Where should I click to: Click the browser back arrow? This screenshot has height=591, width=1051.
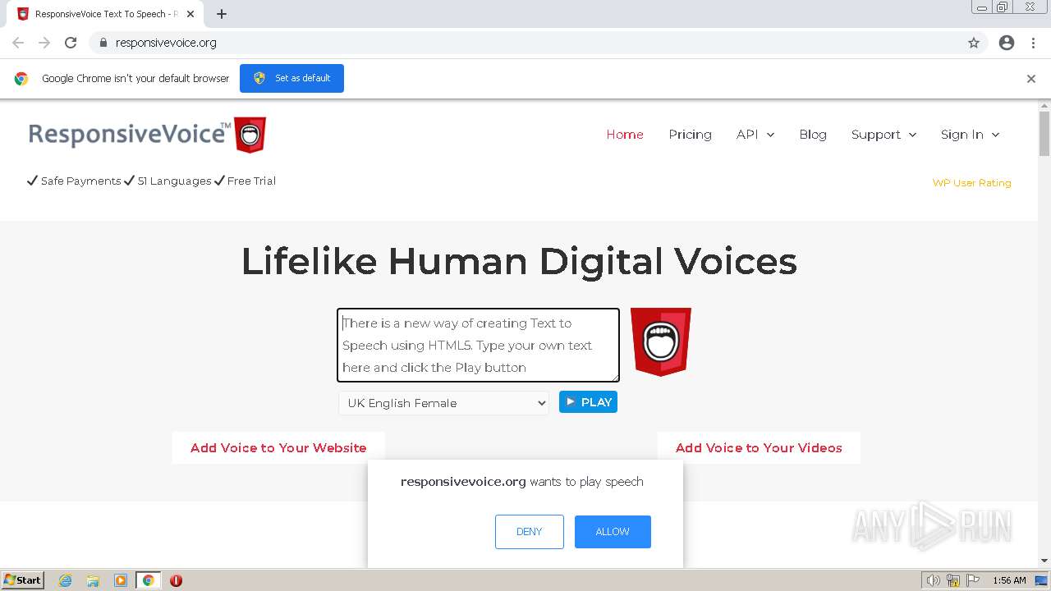tap(18, 43)
